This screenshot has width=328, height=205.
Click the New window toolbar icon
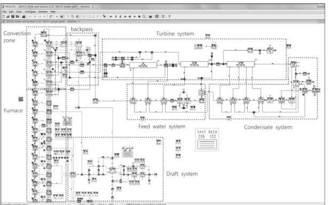tap(51, 17)
